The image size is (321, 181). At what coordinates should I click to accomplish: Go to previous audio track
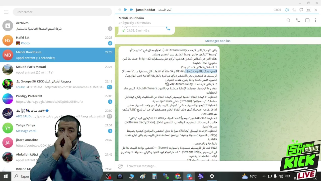(120, 10)
